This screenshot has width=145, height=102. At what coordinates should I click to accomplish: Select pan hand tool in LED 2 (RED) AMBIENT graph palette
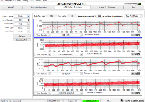click(x=138, y=93)
